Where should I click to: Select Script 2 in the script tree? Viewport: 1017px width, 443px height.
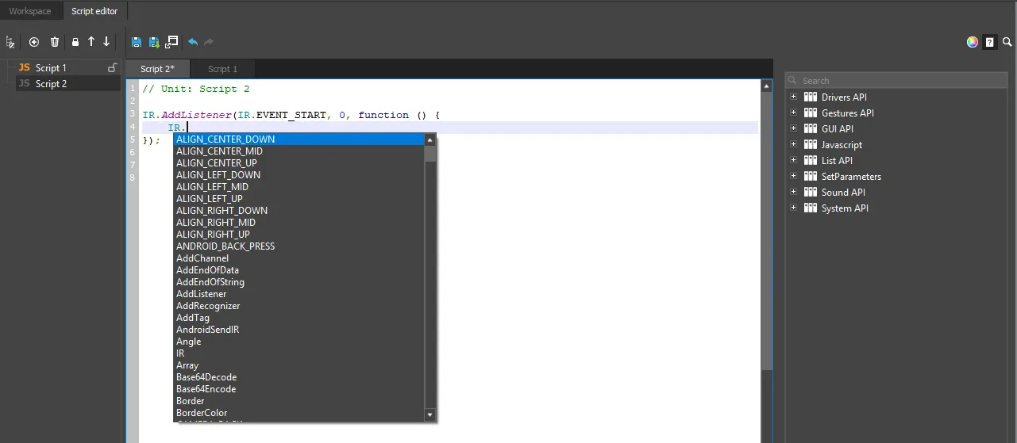(x=51, y=83)
